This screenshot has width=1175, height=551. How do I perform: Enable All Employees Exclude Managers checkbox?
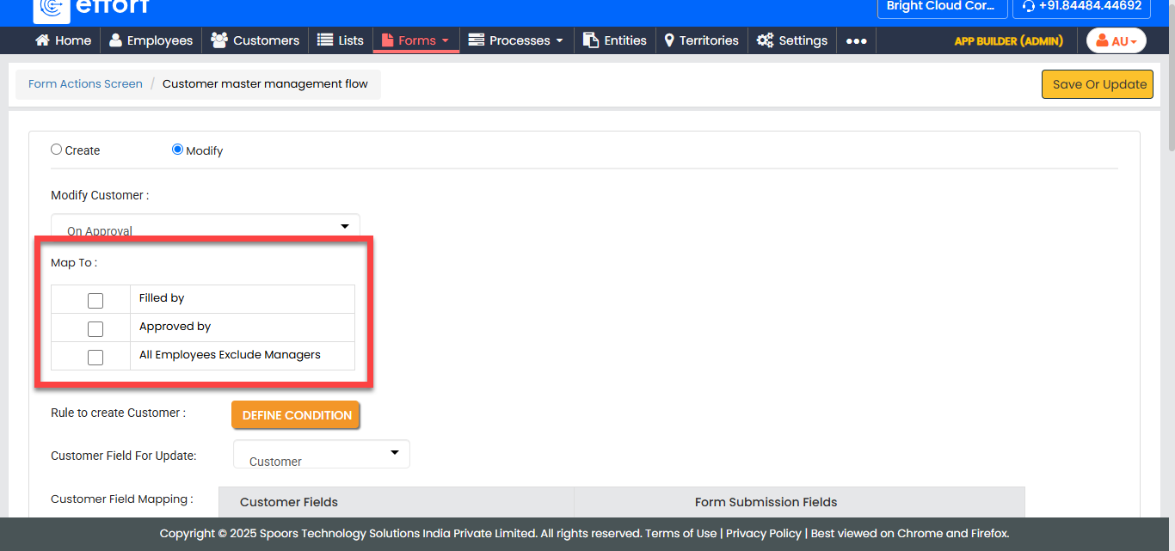(x=95, y=357)
